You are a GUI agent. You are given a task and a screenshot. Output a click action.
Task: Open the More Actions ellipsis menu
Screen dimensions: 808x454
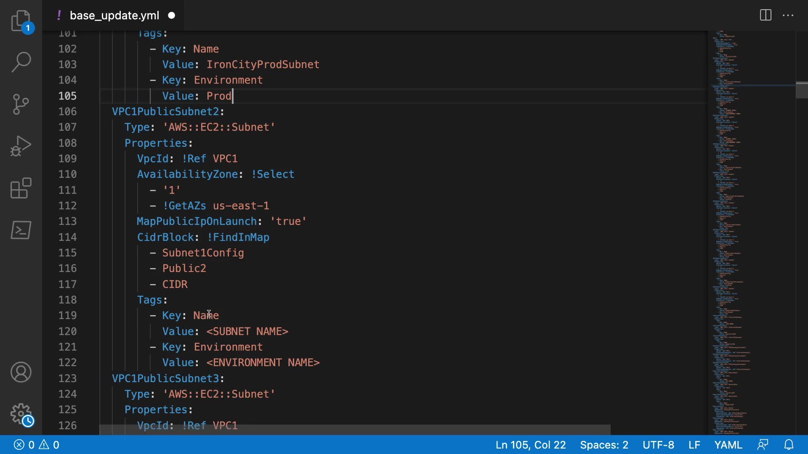click(788, 16)
